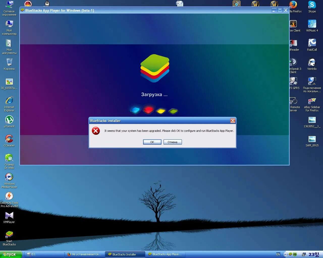Click the BlueStacks App Player title bar icon
The image size is (323, 258).
coord(22,10)
